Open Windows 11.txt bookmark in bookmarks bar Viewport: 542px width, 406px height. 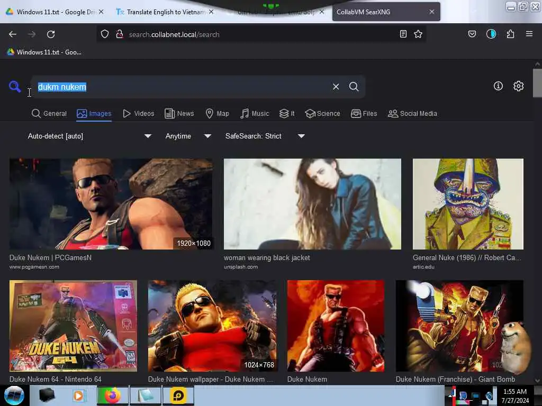(44, 52)
